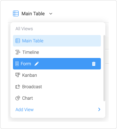Click the Main Table grid icon in header

coord(16,13)
